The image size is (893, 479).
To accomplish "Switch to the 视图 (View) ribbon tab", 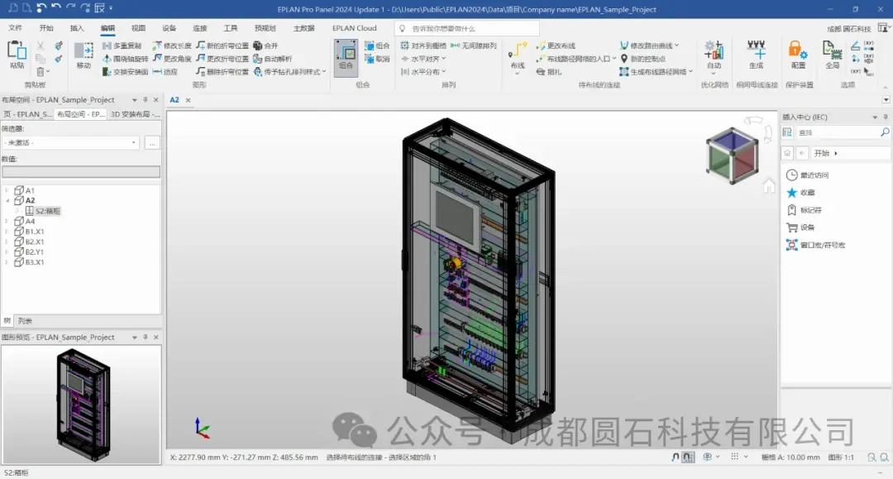I will [x=138, y=28].
